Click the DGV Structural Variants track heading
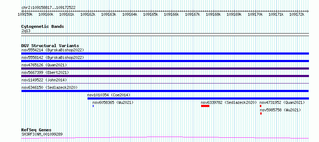Image resolution: width=319 pixels, height=142 pixels. pos(50,46)
